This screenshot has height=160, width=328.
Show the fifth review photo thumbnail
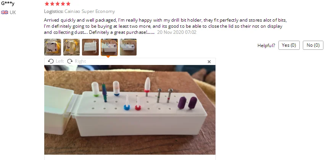128,47
